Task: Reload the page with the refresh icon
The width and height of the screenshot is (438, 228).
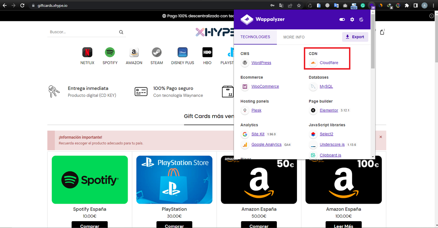Action: click(22, 5)
